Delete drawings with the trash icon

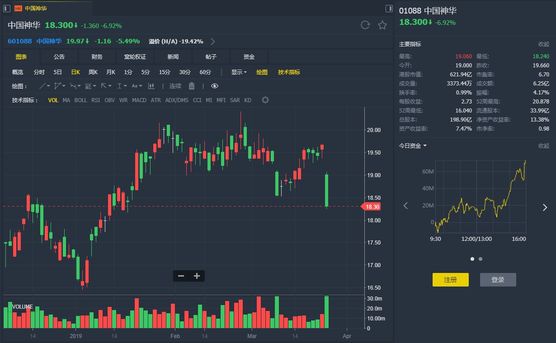(x=192, y=86)
